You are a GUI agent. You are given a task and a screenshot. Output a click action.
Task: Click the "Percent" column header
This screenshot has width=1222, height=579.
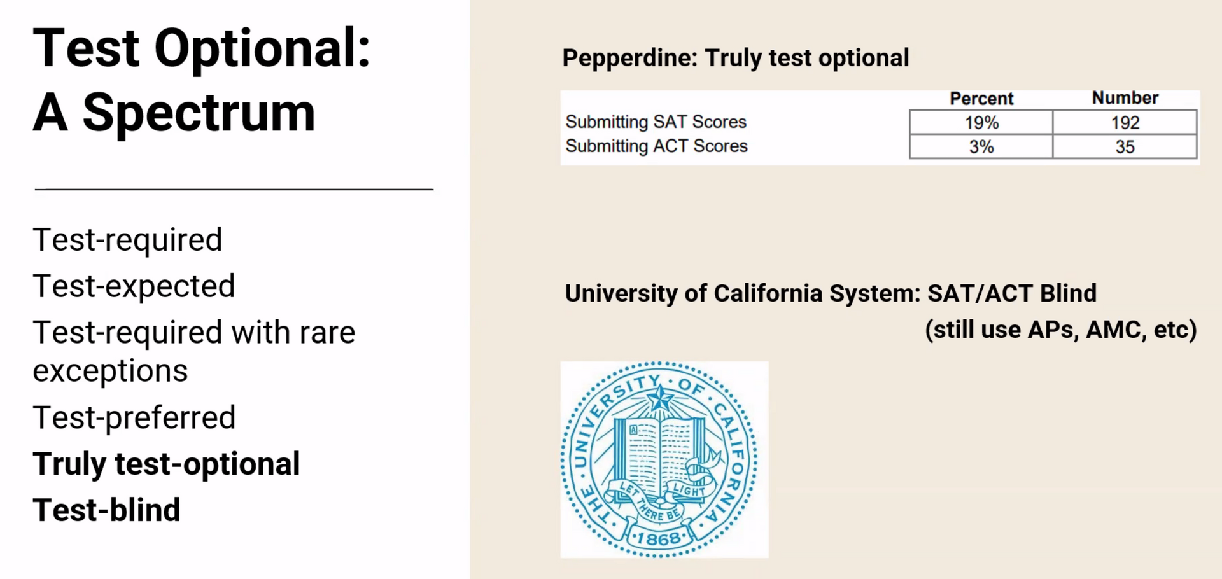click(981, 99)
